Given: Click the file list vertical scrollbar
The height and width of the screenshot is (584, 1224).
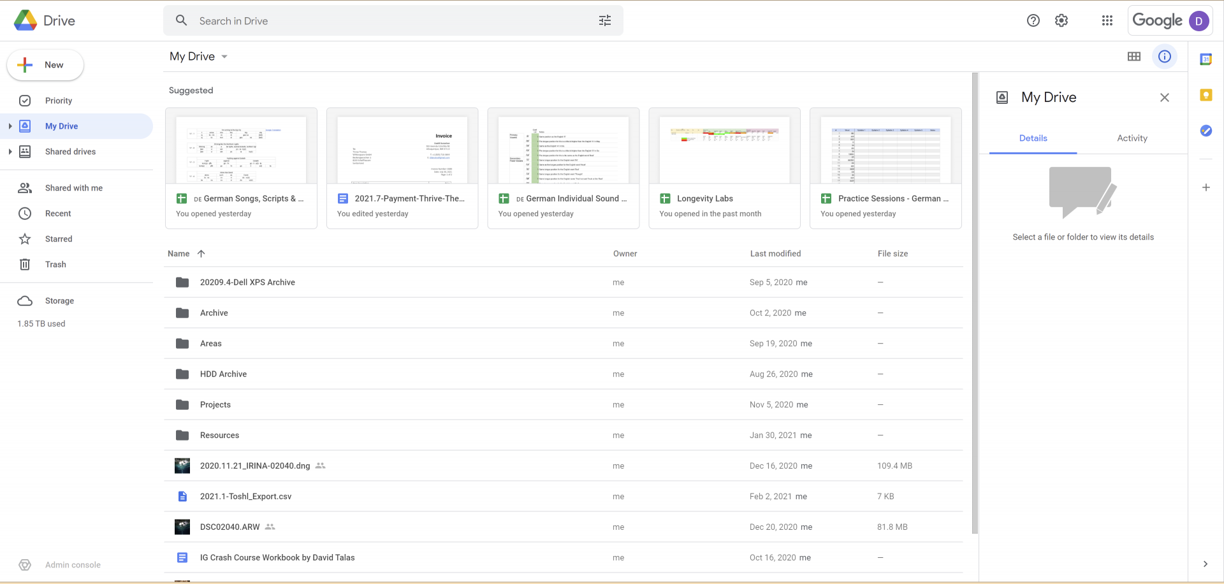Looking at the screenshot, I should coord(974,303).
